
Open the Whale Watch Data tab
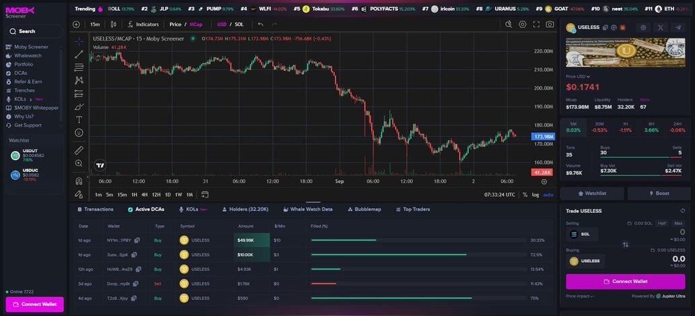[x=308, y=209]
